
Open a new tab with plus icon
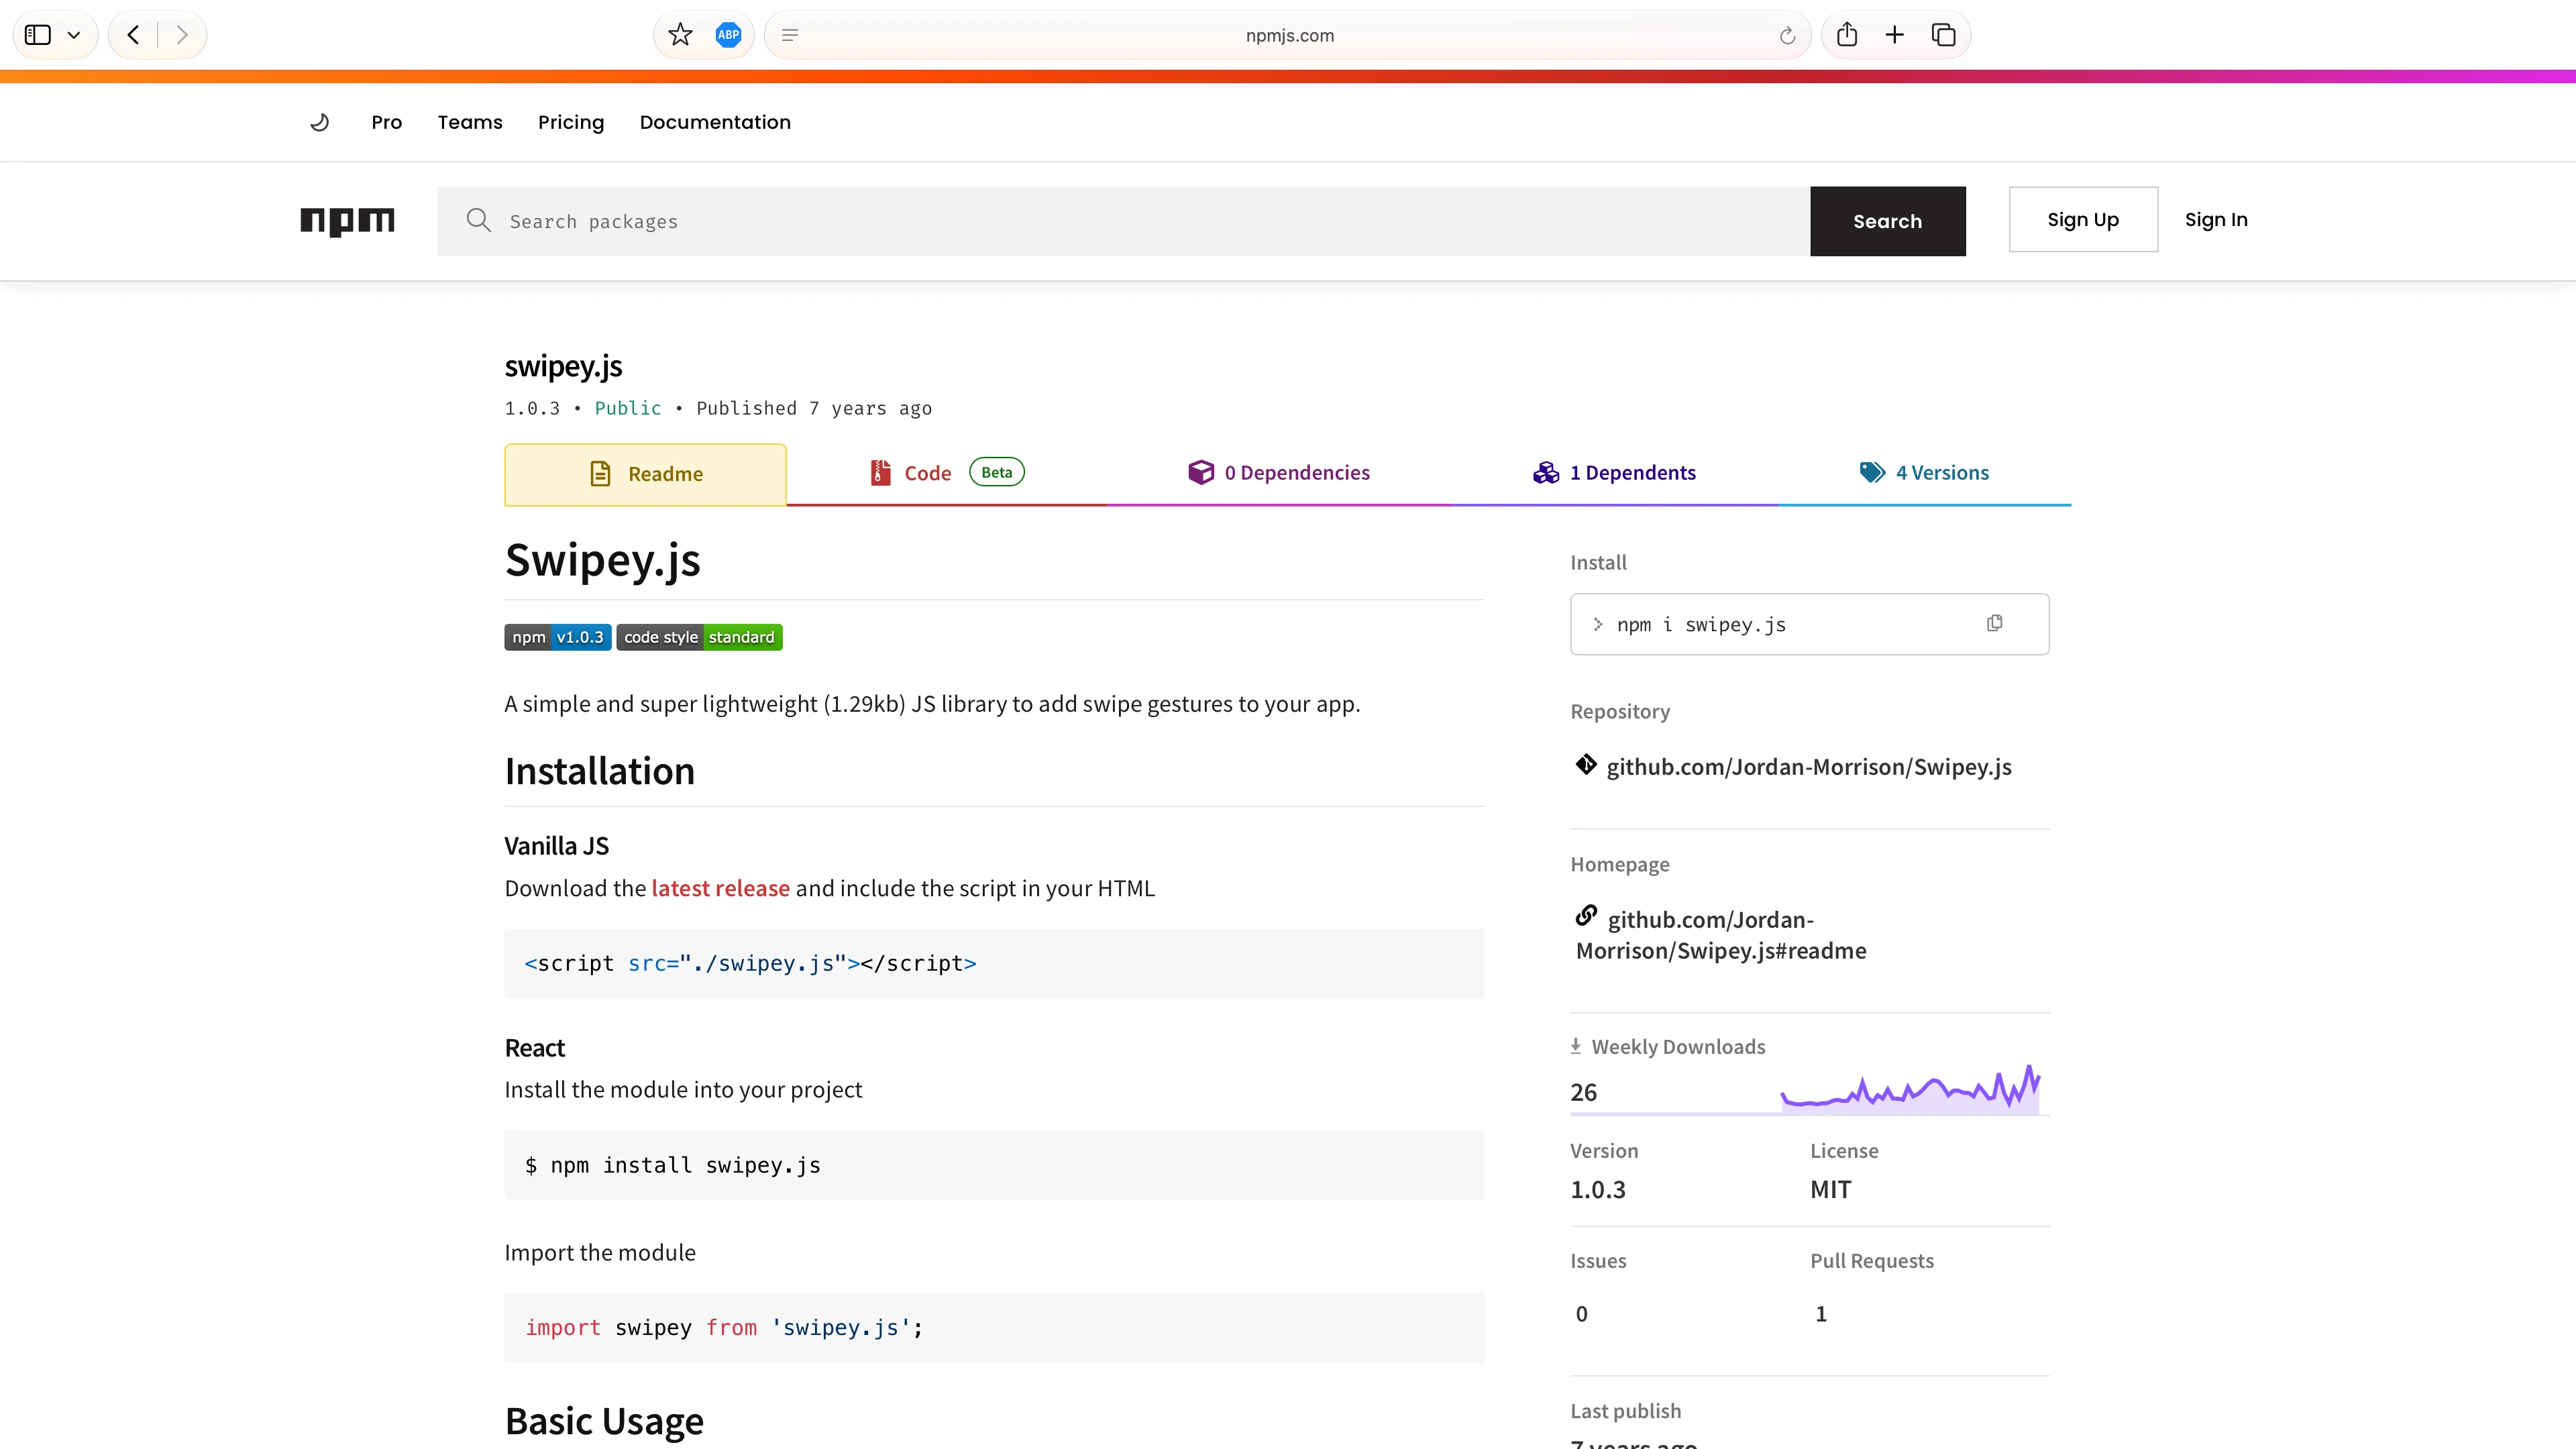click(x=1895, y=35)
